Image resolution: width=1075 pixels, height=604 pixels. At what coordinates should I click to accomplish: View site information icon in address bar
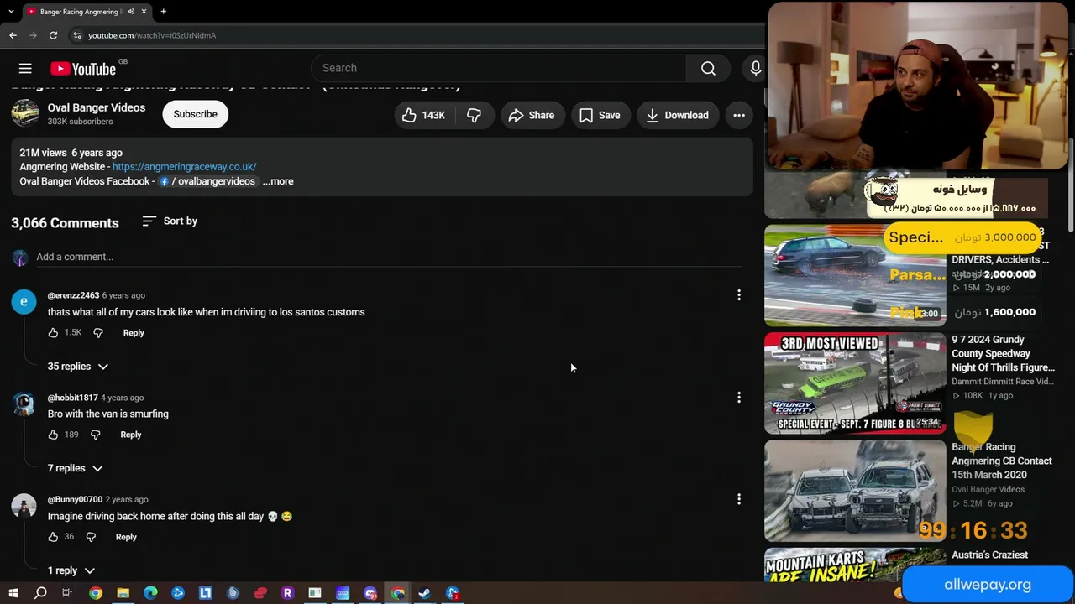(x=77, y=35)
